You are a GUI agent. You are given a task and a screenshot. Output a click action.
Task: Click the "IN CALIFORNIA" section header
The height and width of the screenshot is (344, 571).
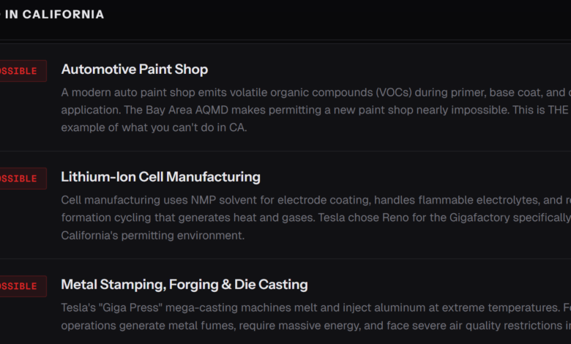pos(54,15)
